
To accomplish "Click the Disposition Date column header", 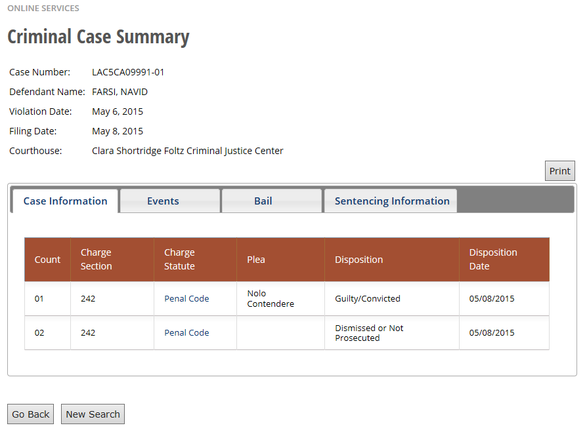I will pos(504,260).
